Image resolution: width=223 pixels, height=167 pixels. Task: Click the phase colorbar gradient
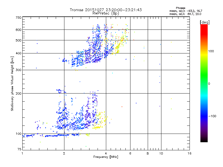pos(204,83)
